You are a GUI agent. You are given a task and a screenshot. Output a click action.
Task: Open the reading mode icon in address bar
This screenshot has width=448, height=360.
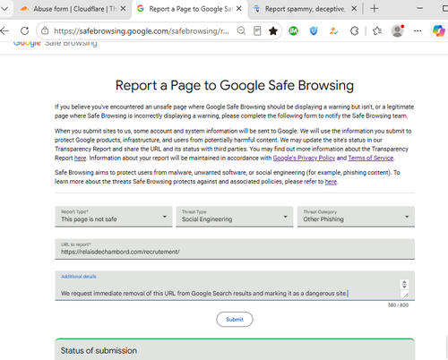[x=257, y=30]
